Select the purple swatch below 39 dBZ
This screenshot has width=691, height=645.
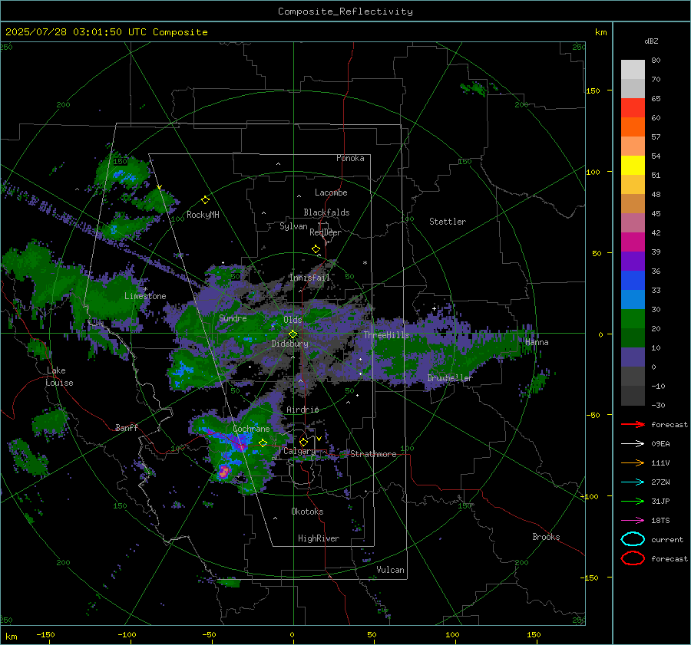tap(633, 261)
